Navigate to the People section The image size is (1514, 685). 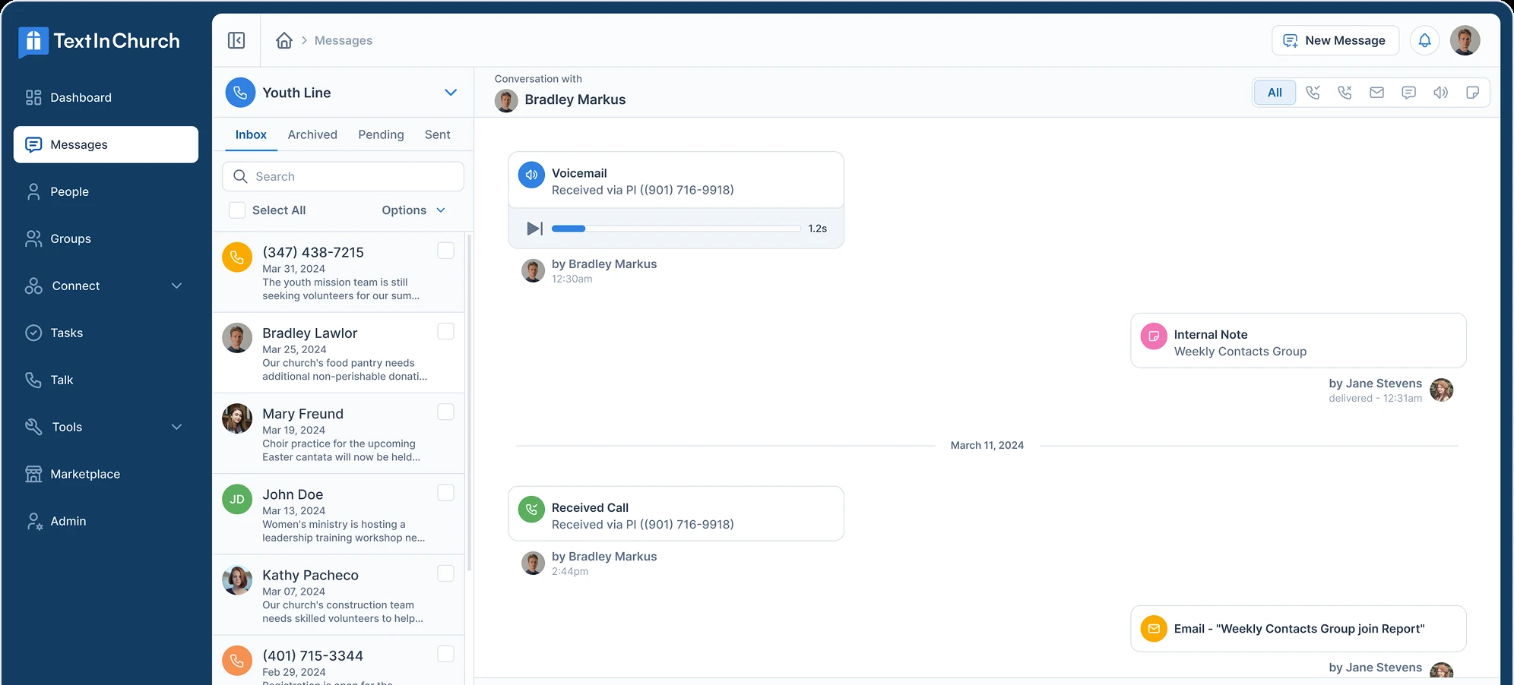[68, 191]
